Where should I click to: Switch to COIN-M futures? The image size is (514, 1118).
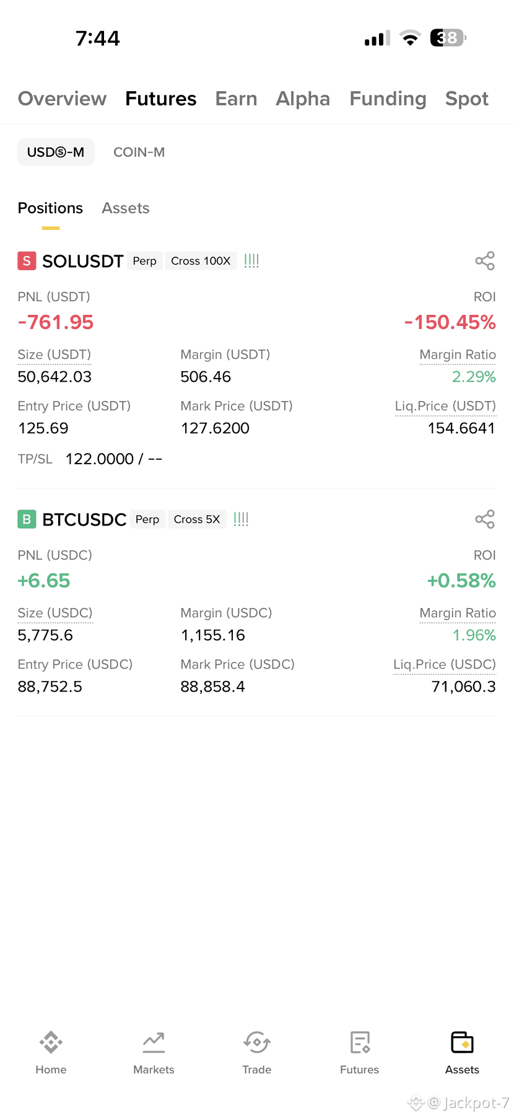pos(139,152)
